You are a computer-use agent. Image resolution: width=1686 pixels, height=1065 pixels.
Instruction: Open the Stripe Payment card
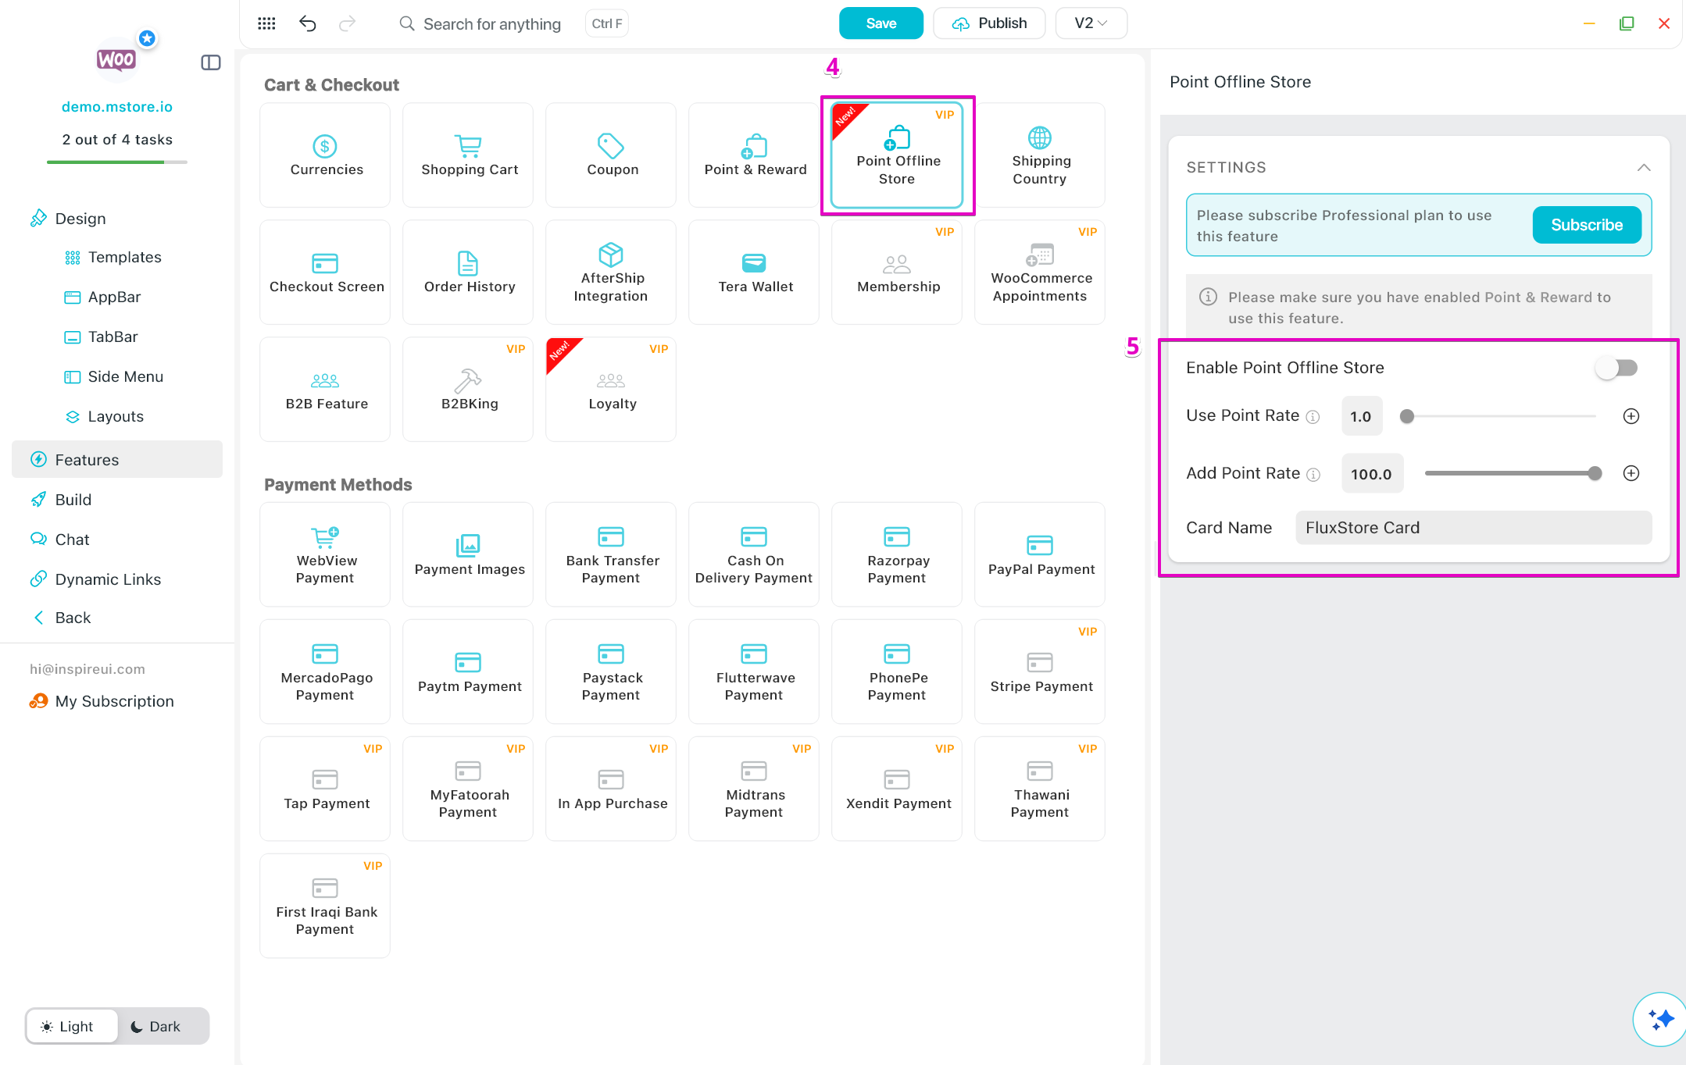[x=1040, y=671]
